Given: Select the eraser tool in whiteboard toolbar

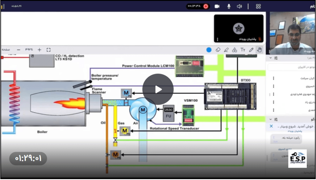Looking at the screenshot, I should click(218, 50).
